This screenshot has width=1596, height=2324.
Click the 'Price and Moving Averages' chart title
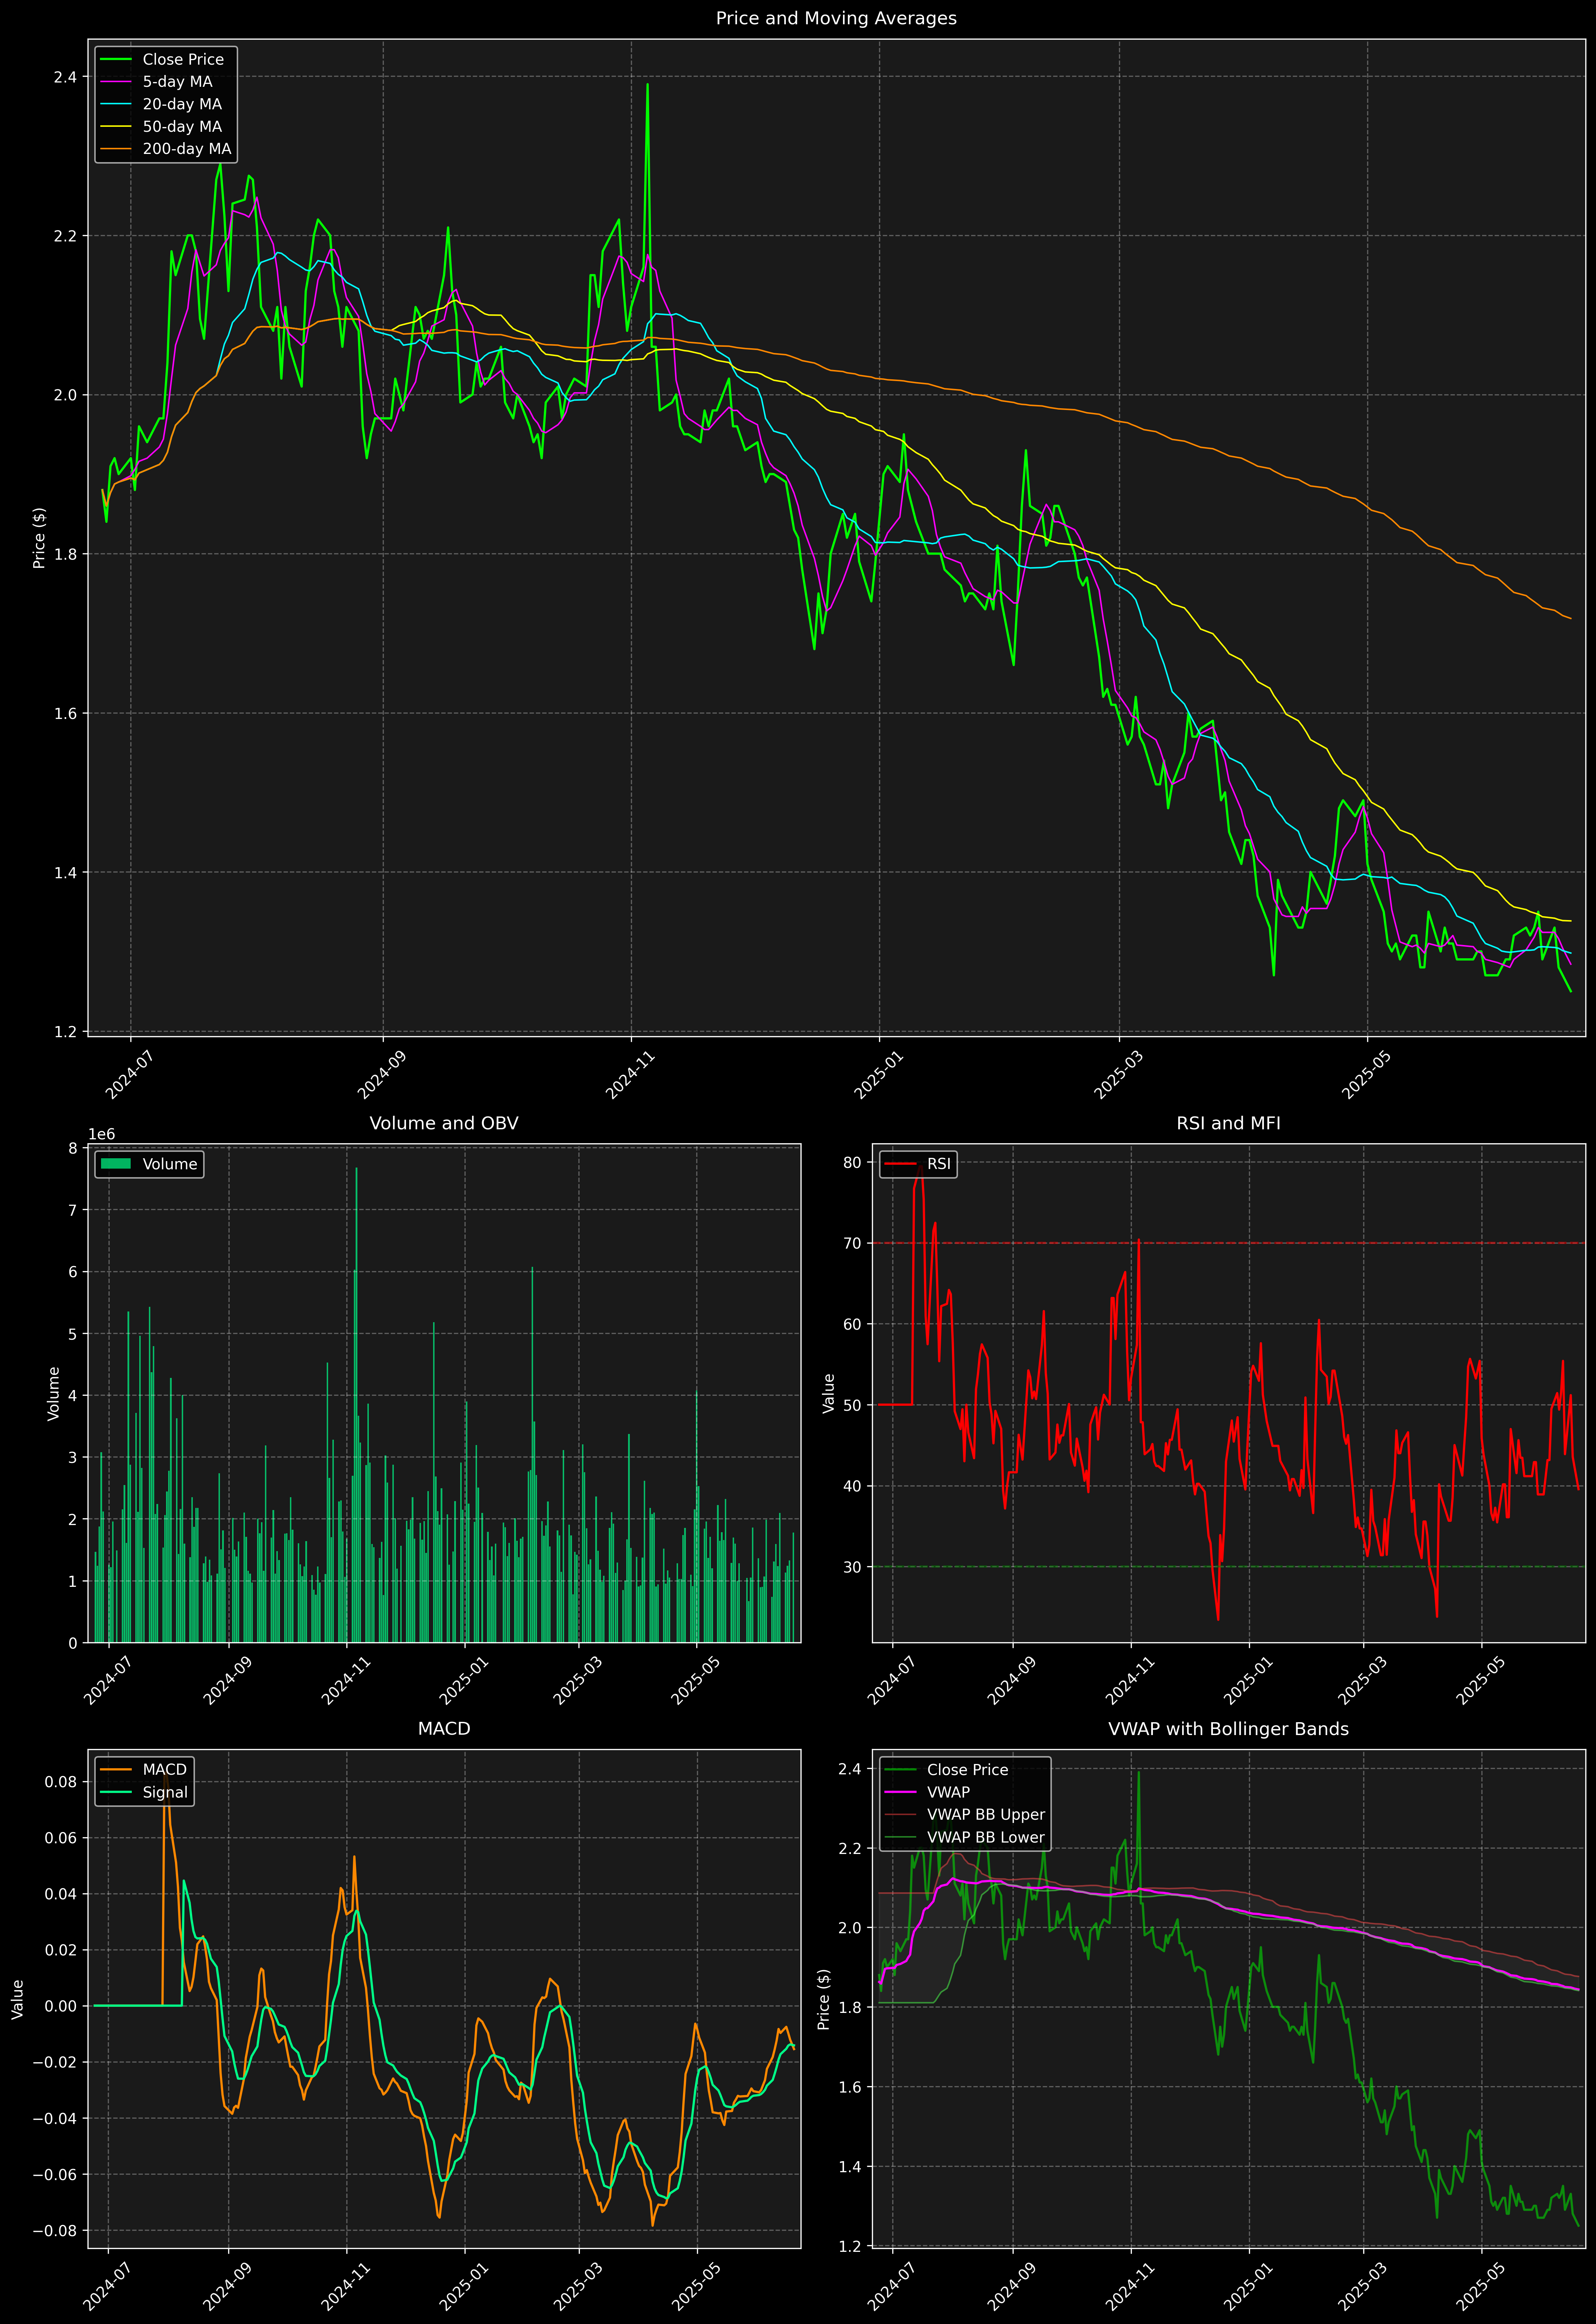pos(836,18)
